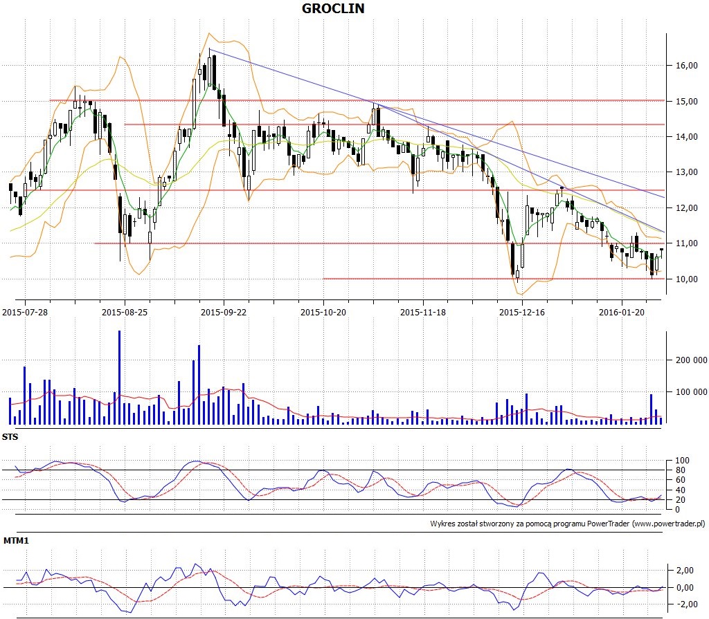Click the highest volume bar of mid-September 2015
This screenshot has width=709, height=619.
click(x=199, y=385)
